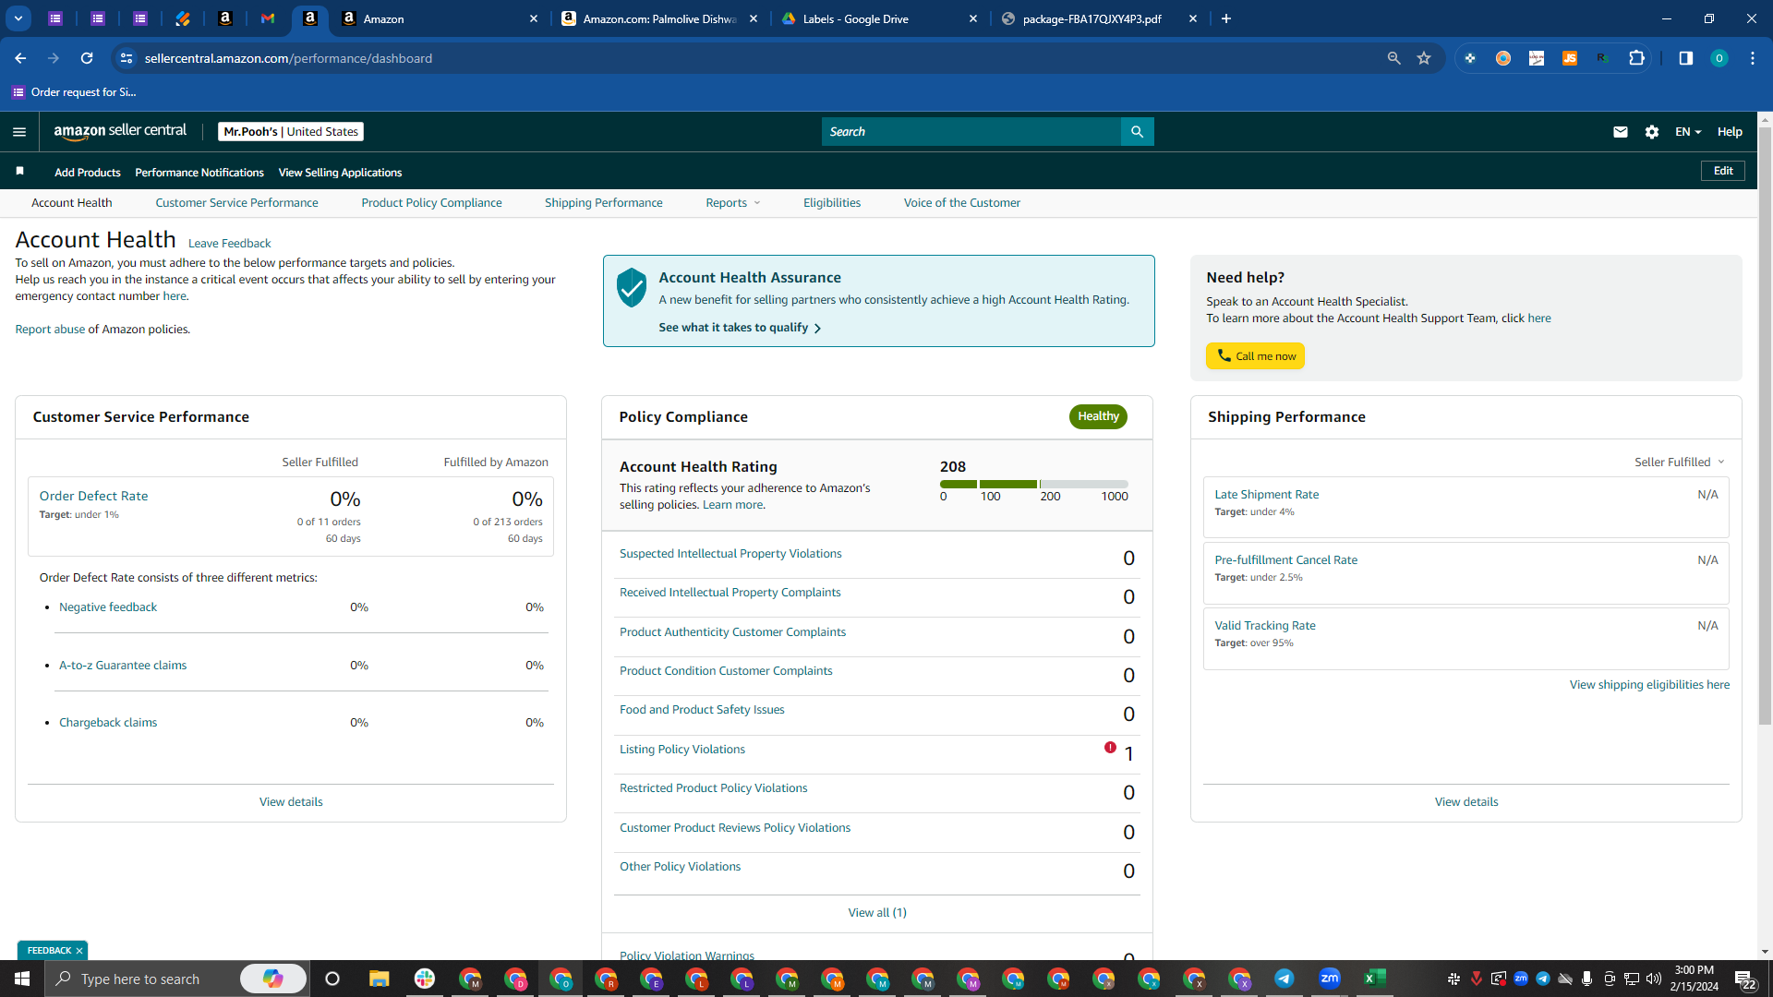
Task: Open the Seller Fulfilled shipping dropdown
Action: (1680, 462)
